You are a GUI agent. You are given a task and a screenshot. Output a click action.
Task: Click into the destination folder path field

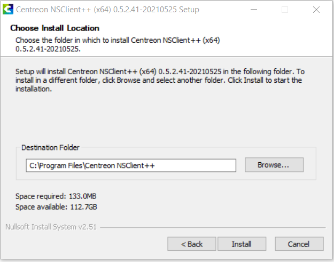point(130,165)
